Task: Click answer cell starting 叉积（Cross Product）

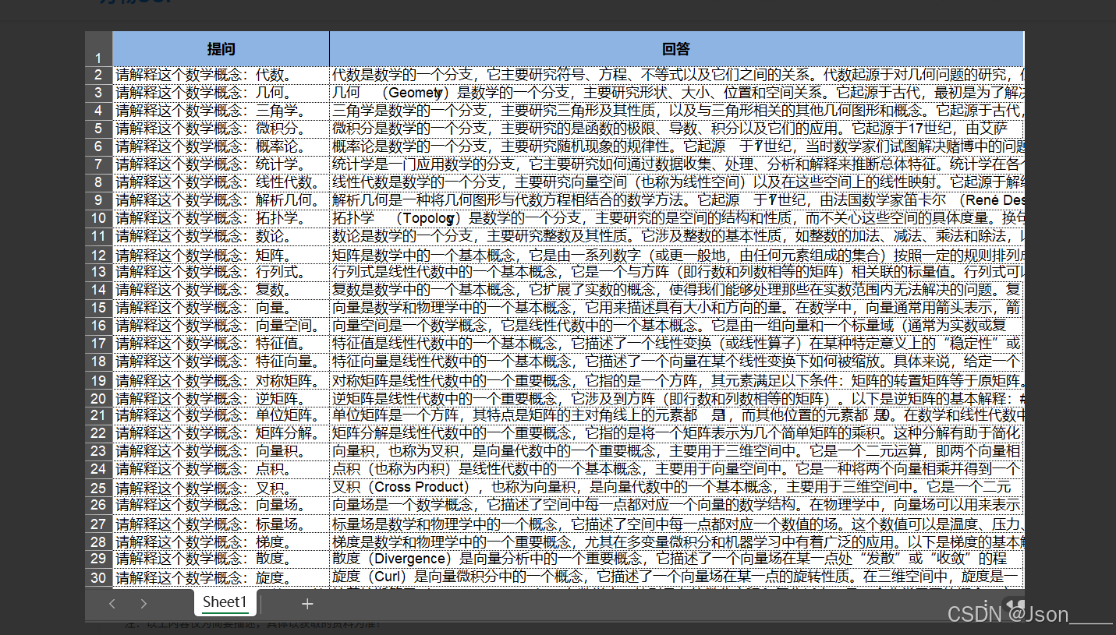Action: (x=676, y=488)
